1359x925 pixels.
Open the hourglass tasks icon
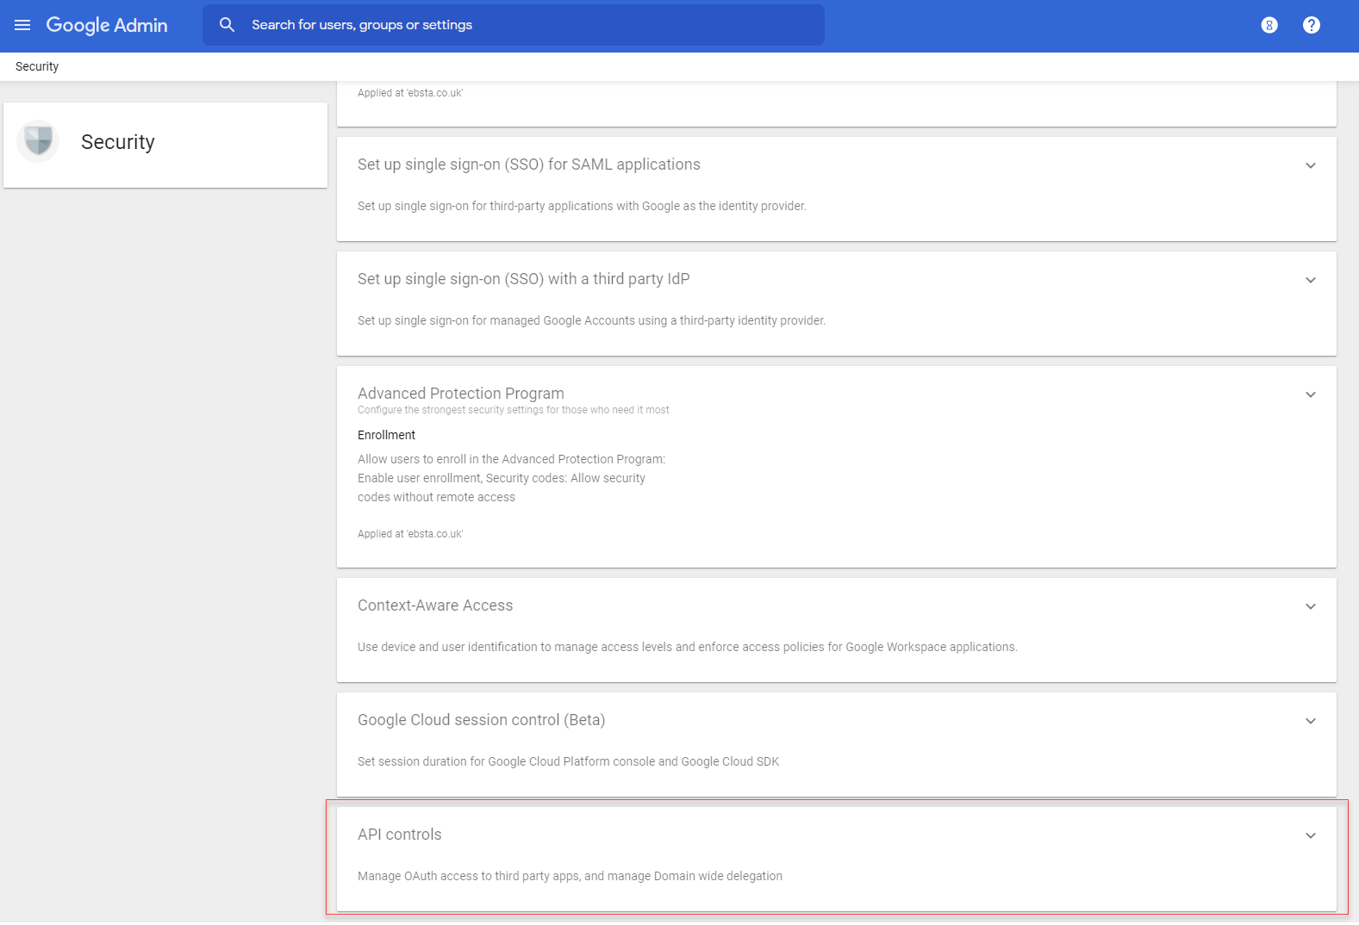[x=1269, y=25]
